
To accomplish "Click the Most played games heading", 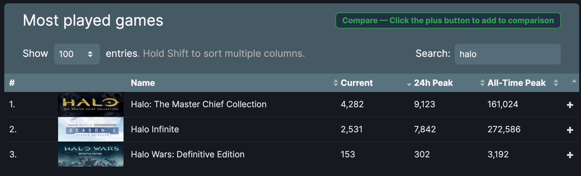I will click(93, 20).
